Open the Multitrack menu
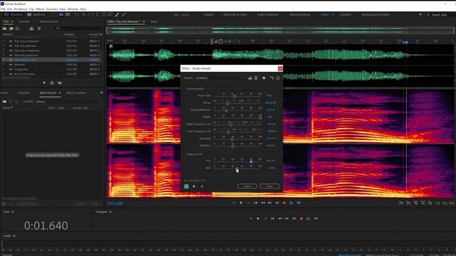The image size is (456, 256). 21,9
